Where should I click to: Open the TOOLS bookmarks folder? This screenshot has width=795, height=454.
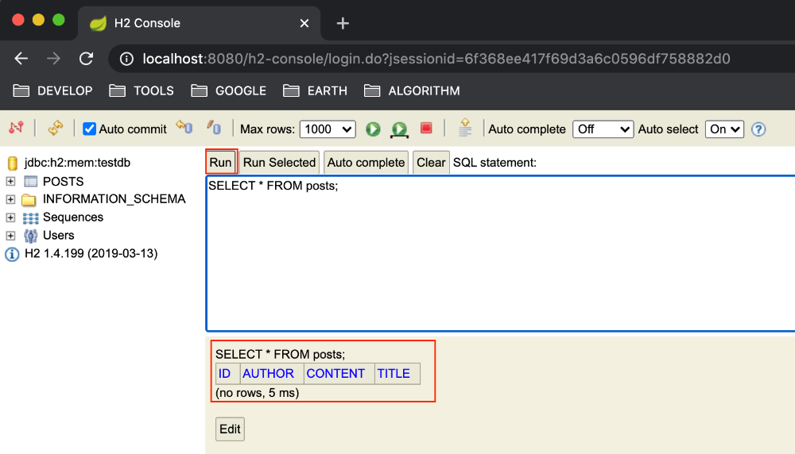coord(142,90)
